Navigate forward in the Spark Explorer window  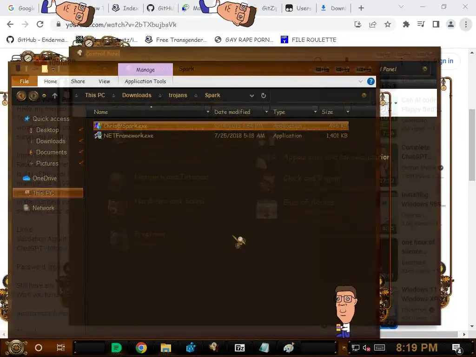tap(33, 96)
